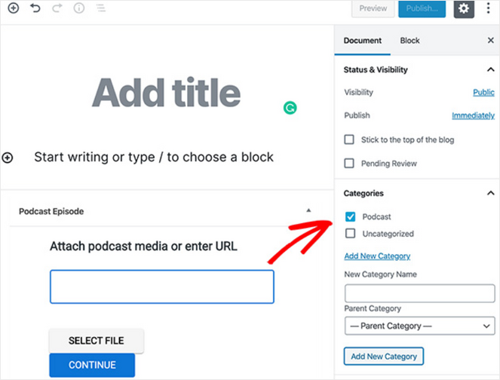
Task: Click the redo arrow icon
Action: click(x=57, y=8)
